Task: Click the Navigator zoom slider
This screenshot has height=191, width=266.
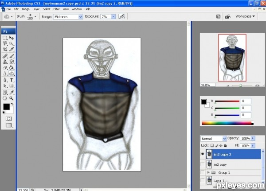Action: pos(241,86)
